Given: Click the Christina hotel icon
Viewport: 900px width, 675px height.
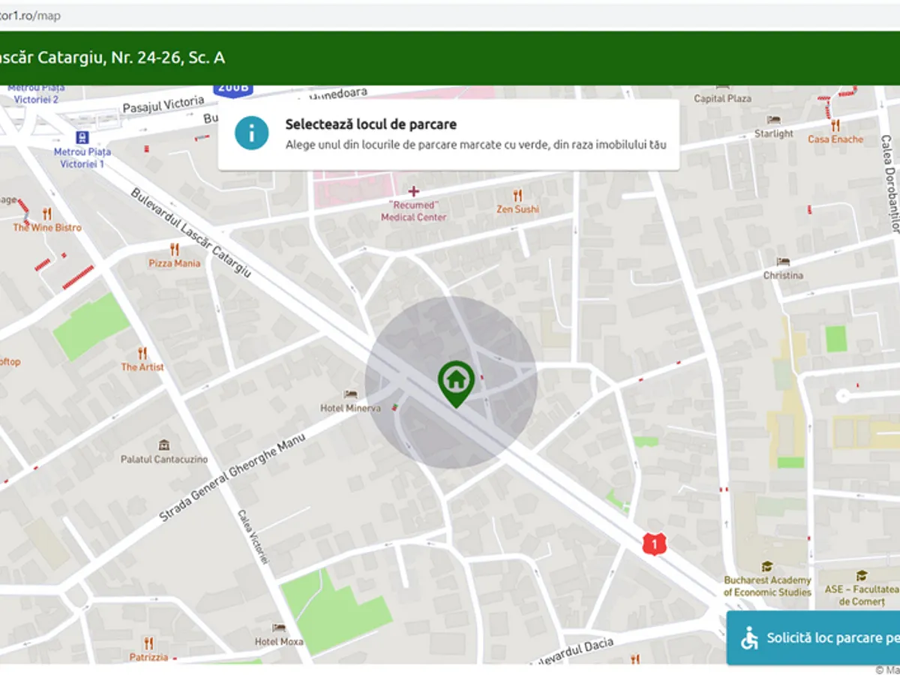Looking at the screenshot, I should tap(783, 262).
